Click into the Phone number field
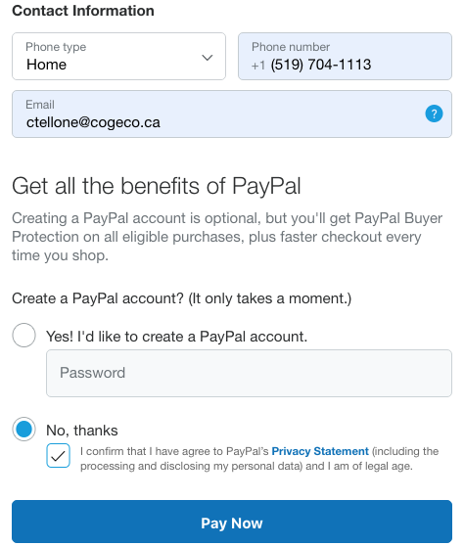The width and height of the screenshot is (464, 546). (345, 57)
